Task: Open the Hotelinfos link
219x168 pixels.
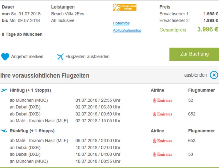Action: (121, 23)
